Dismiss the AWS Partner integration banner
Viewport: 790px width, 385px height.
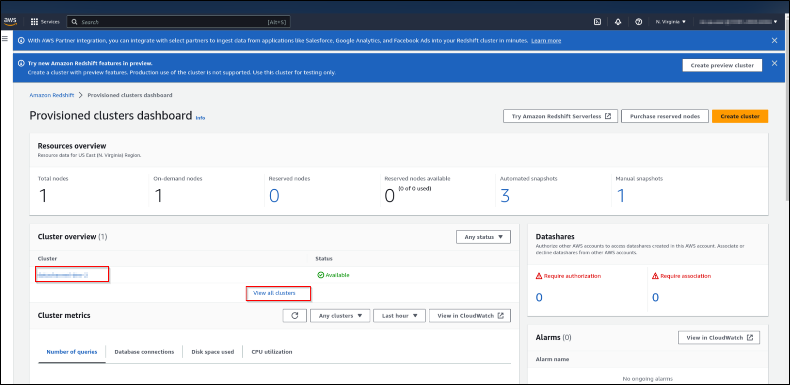(x=774, y=40)
